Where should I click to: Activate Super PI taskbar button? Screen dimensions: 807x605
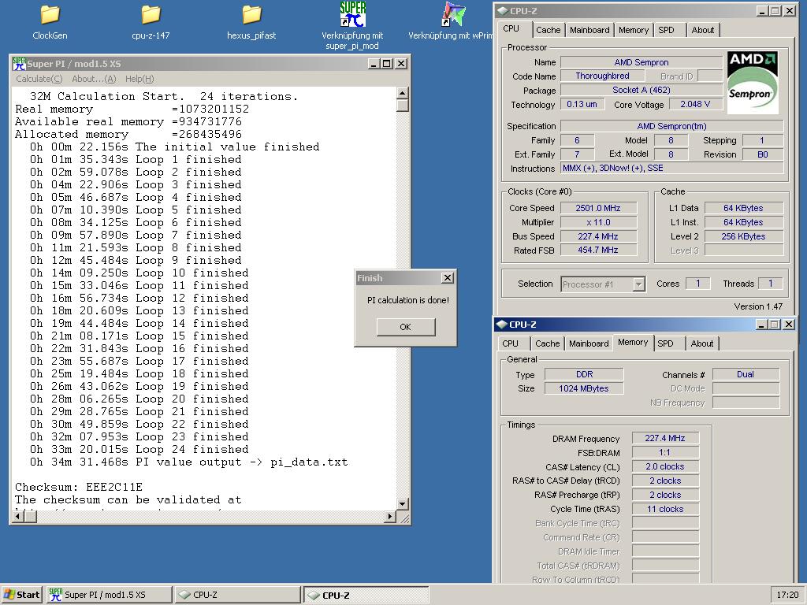[x=109, y=595]
